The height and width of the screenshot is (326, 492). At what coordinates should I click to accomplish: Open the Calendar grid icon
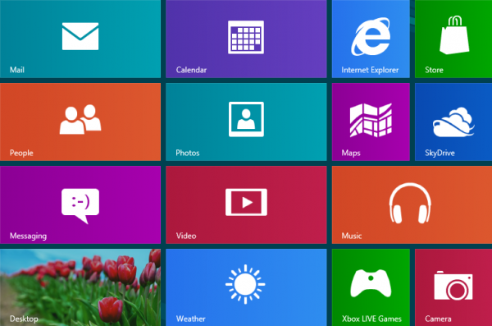tap(246, 37)
